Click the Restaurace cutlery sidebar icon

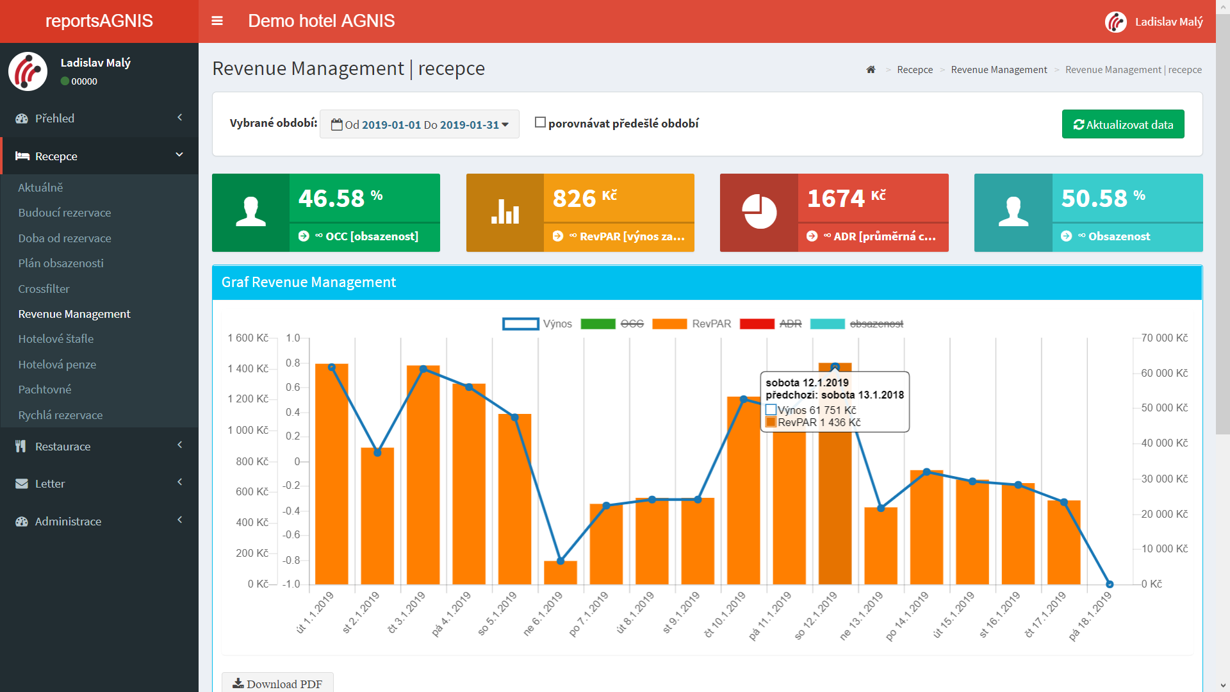coord(21,447)
